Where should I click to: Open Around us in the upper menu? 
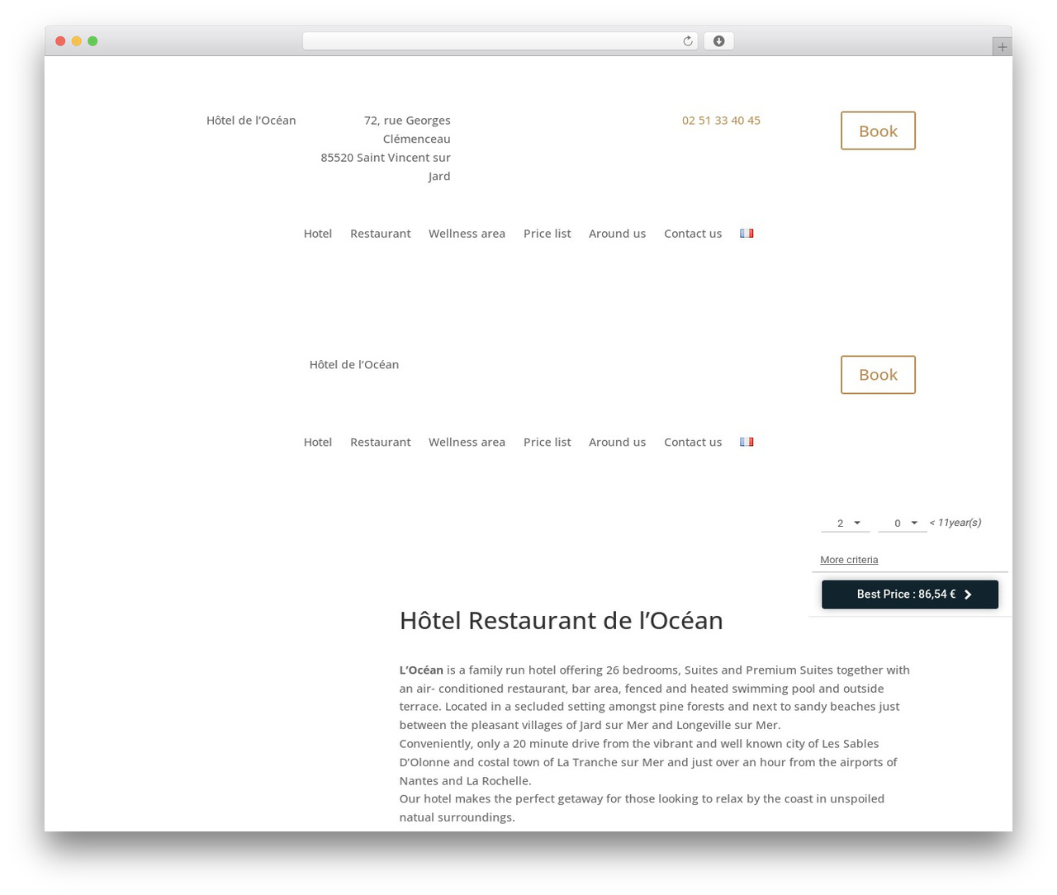(x=618, y=234)
